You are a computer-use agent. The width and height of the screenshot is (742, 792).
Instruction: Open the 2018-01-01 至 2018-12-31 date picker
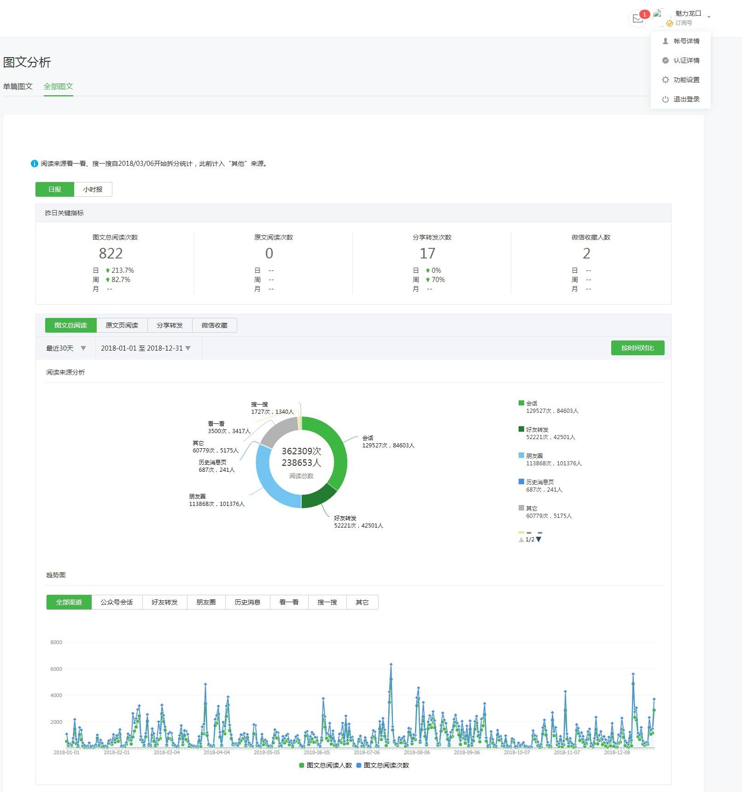[146, 348]
